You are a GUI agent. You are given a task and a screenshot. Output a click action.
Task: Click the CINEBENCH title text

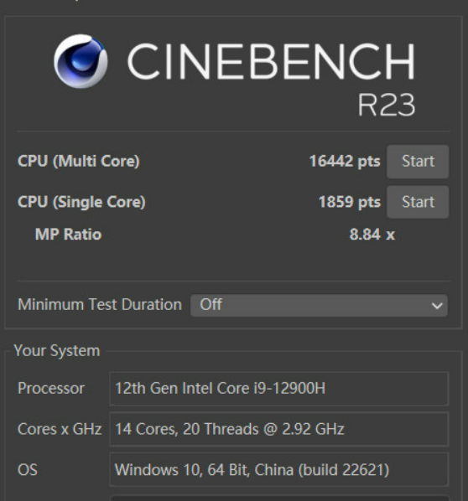click(271, 61)
